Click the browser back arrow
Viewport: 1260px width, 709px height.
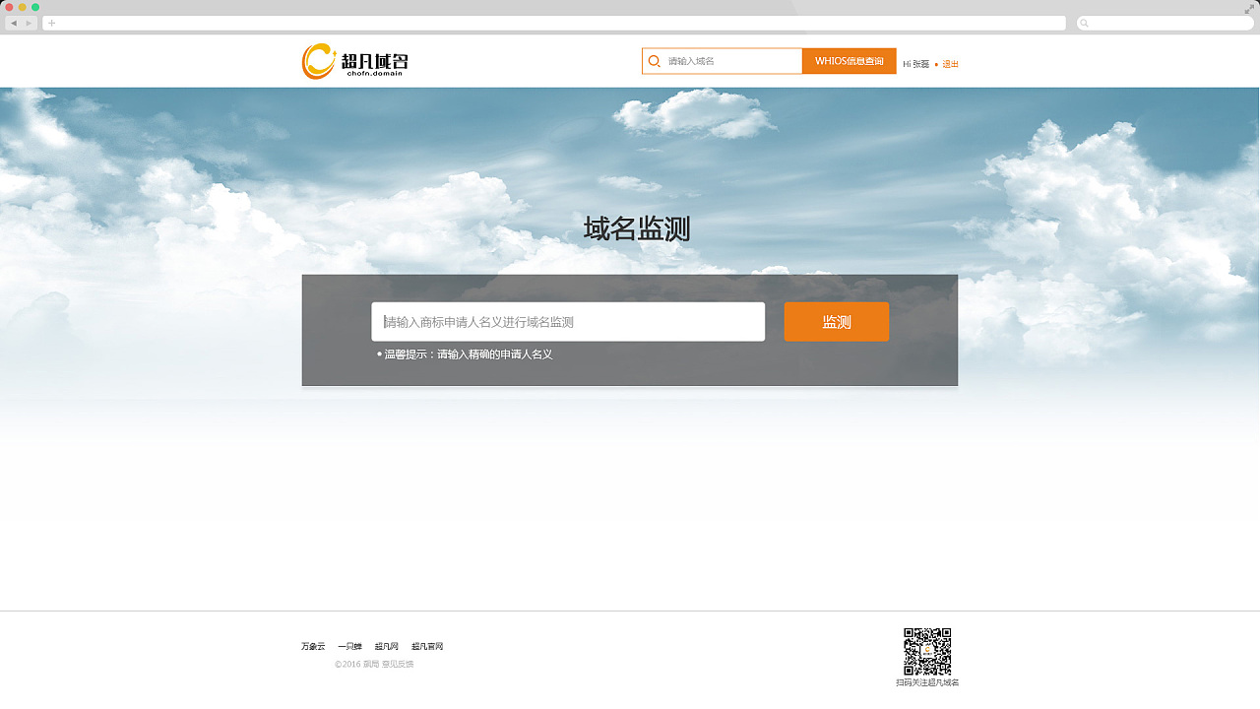click(x=13, y=23)
